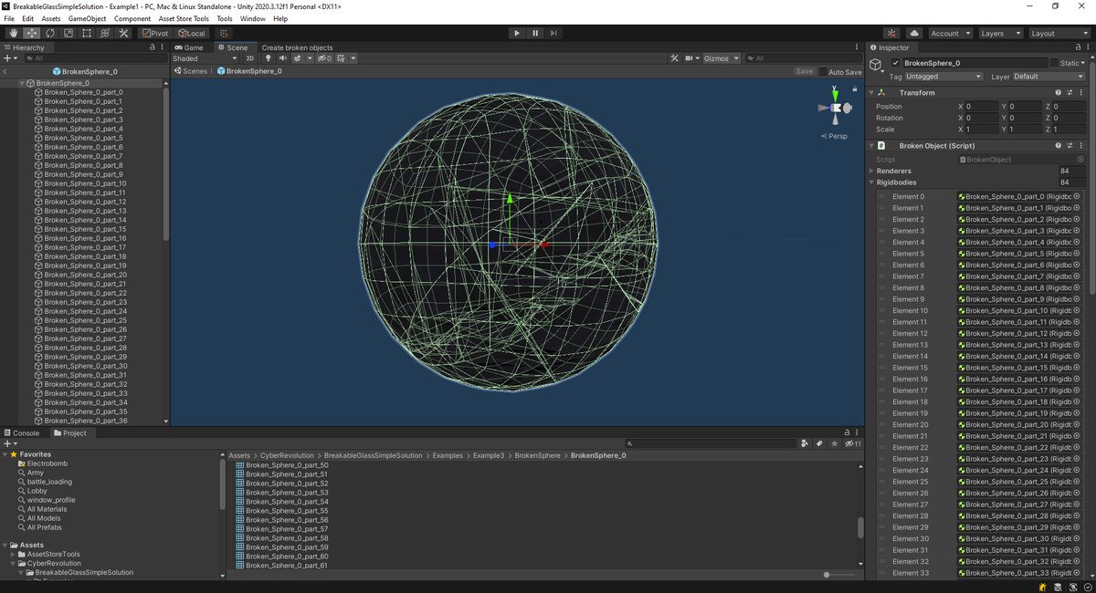Select the Rotate tool
The width and height of the screenshot is (1096, 593).
coord(50,33)
